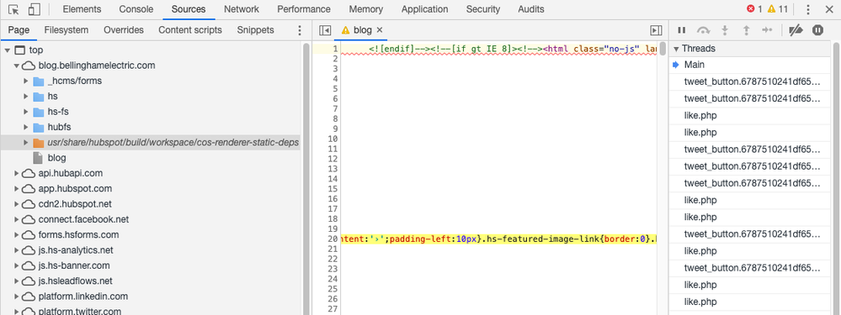Select the inspect element cursor icon
Viewport: 841px width, 315px height.
[x=14, y=9]
